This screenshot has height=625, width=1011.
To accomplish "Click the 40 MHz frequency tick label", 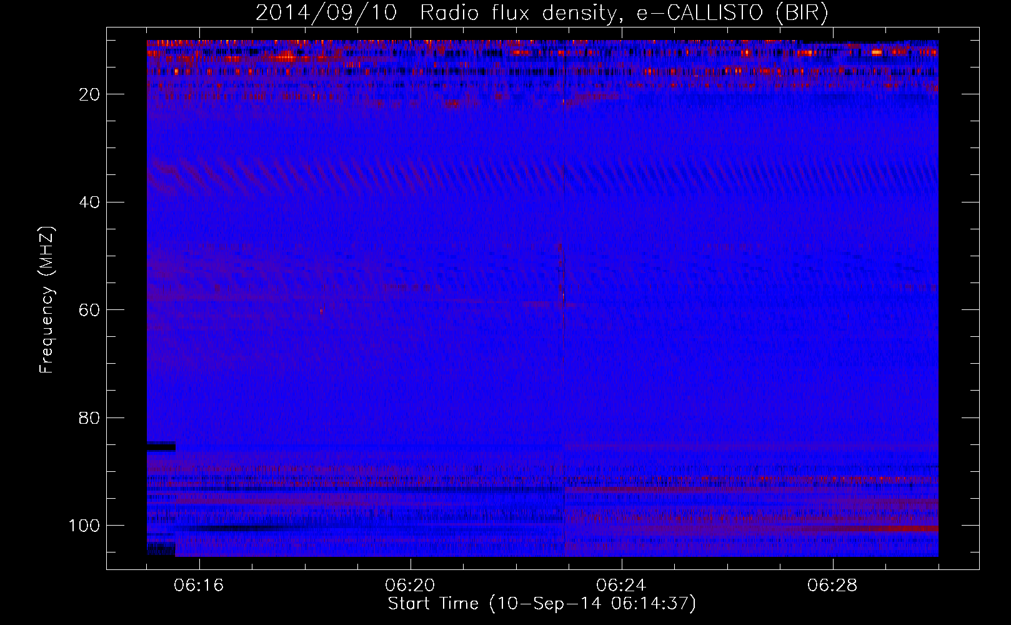I will pyautogui.click(x=90, y=202).
